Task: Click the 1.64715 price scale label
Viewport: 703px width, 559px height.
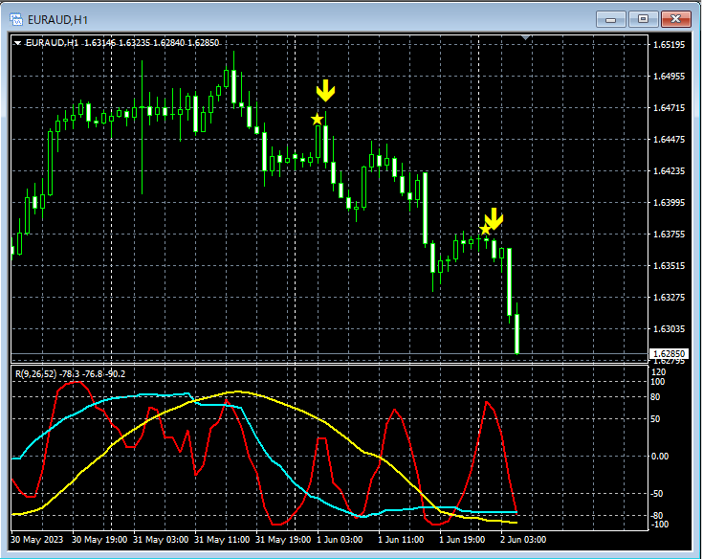Action: coord(670,107)
